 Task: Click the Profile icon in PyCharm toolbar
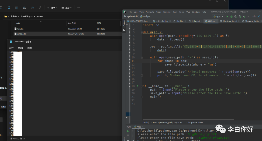[240, 16]
